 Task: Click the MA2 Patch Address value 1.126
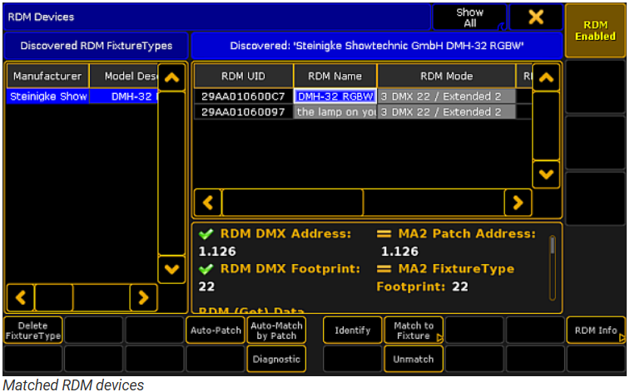click(x=399, y=252)
